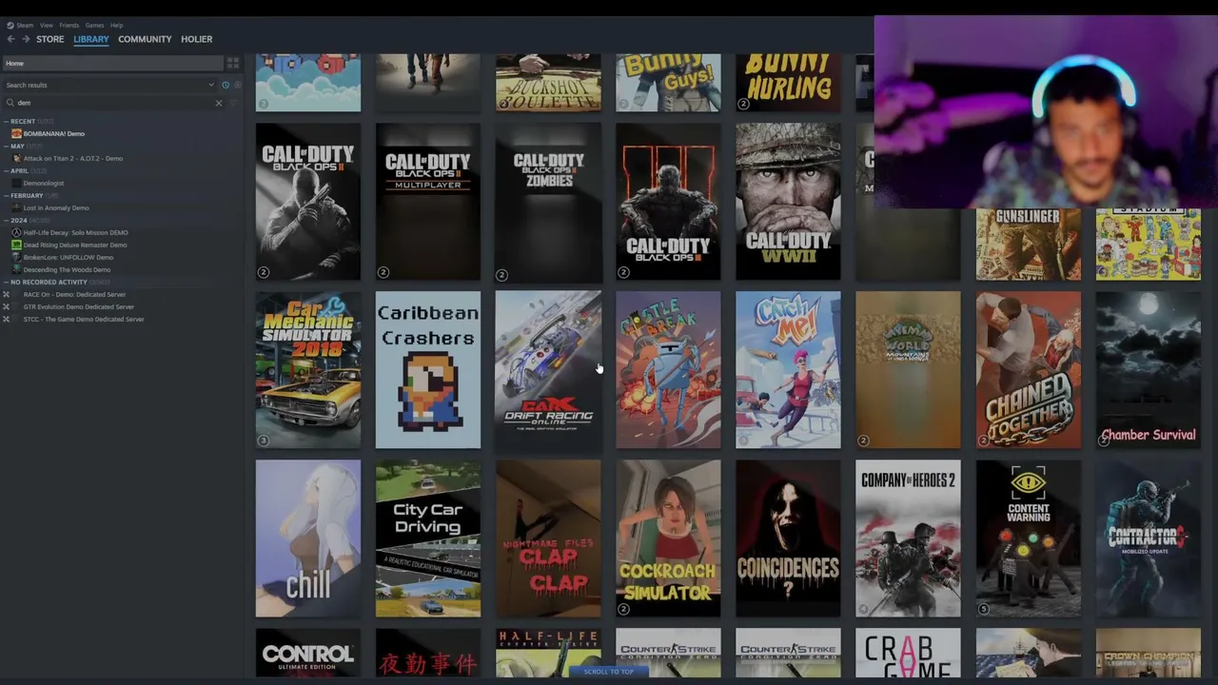Select BrokenLore: UNFOLLOW Demo entry
This screenshot has height=685, width=1218.
(x=69, y=258)
